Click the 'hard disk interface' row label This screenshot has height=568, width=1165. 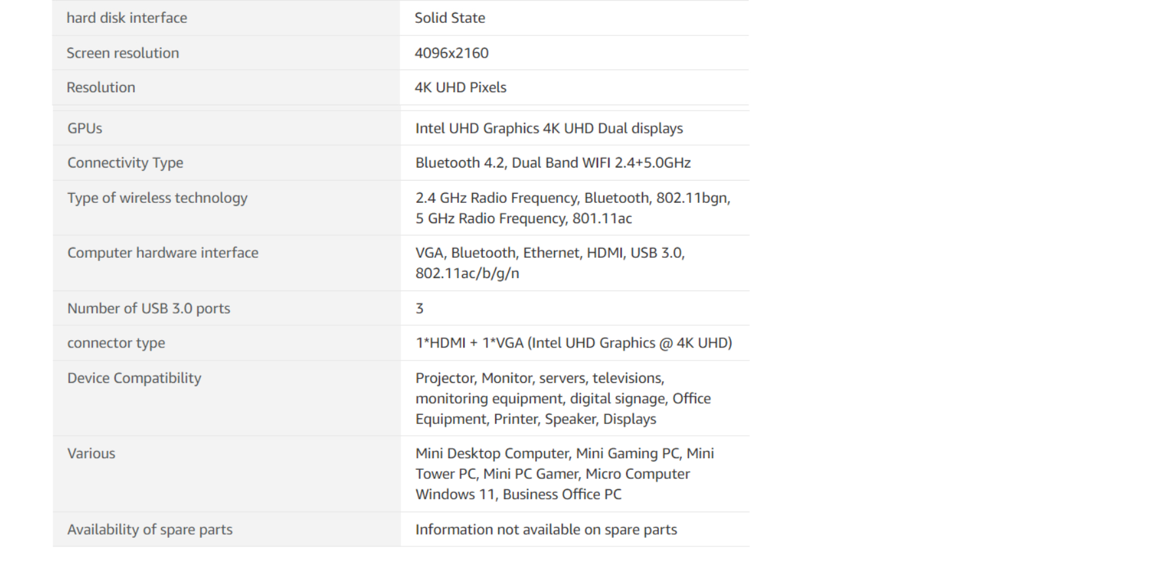click(x=126, y=18)
